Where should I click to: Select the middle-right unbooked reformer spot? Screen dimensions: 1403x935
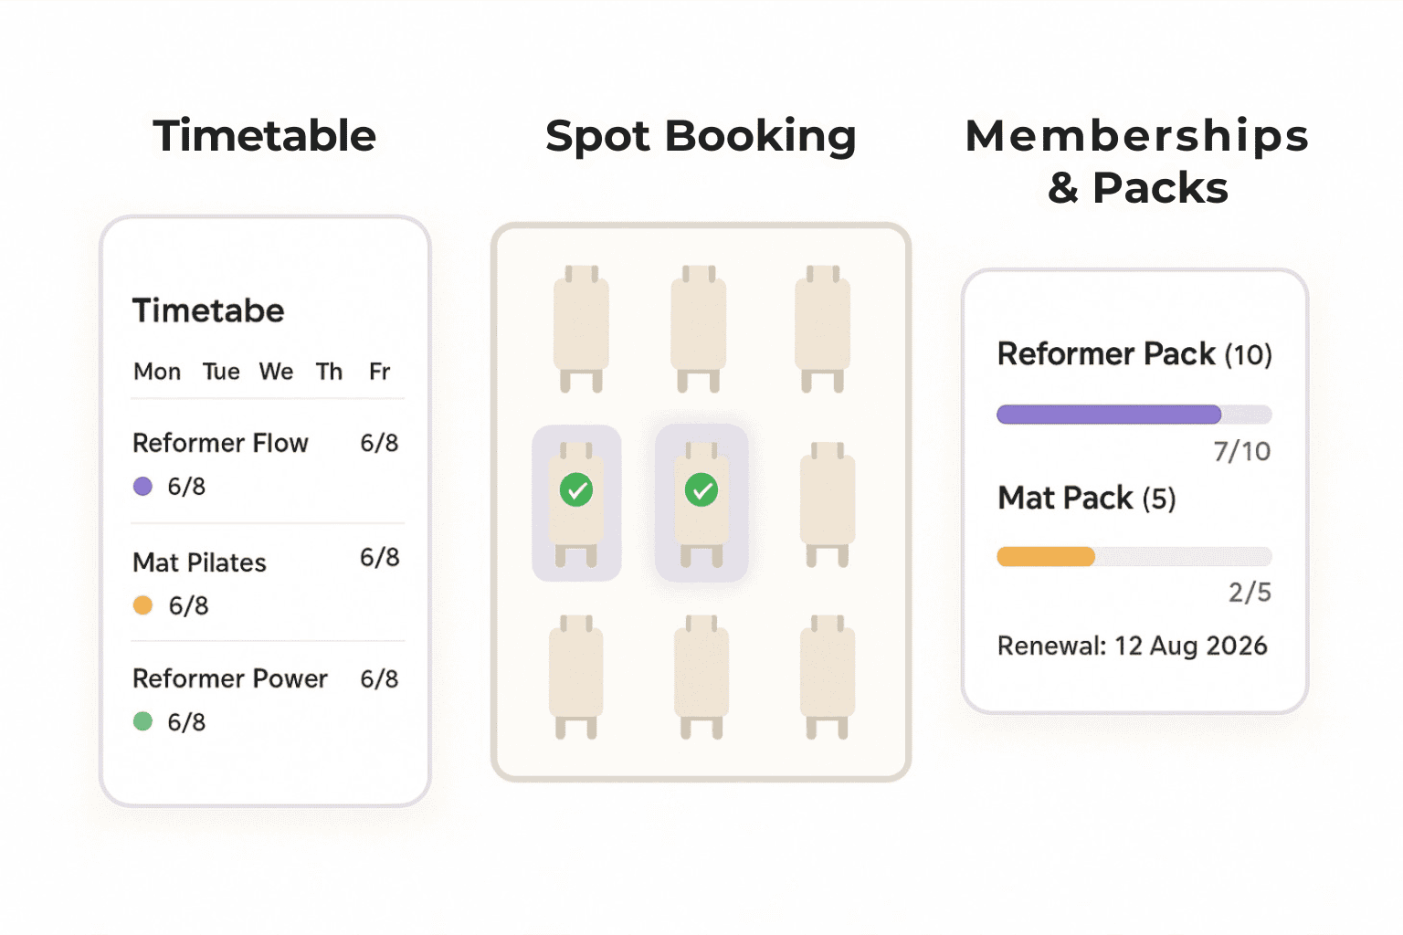click(x=828, y=502)
